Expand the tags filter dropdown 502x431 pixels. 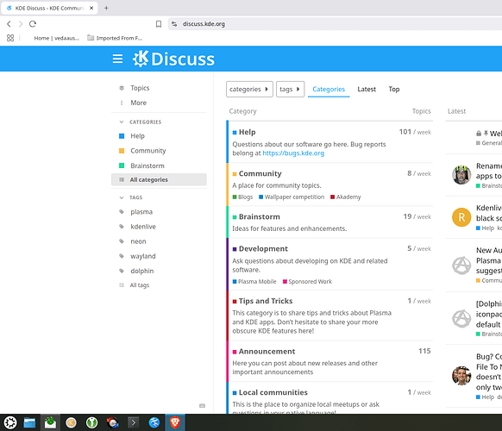click(x=290, y=90)
